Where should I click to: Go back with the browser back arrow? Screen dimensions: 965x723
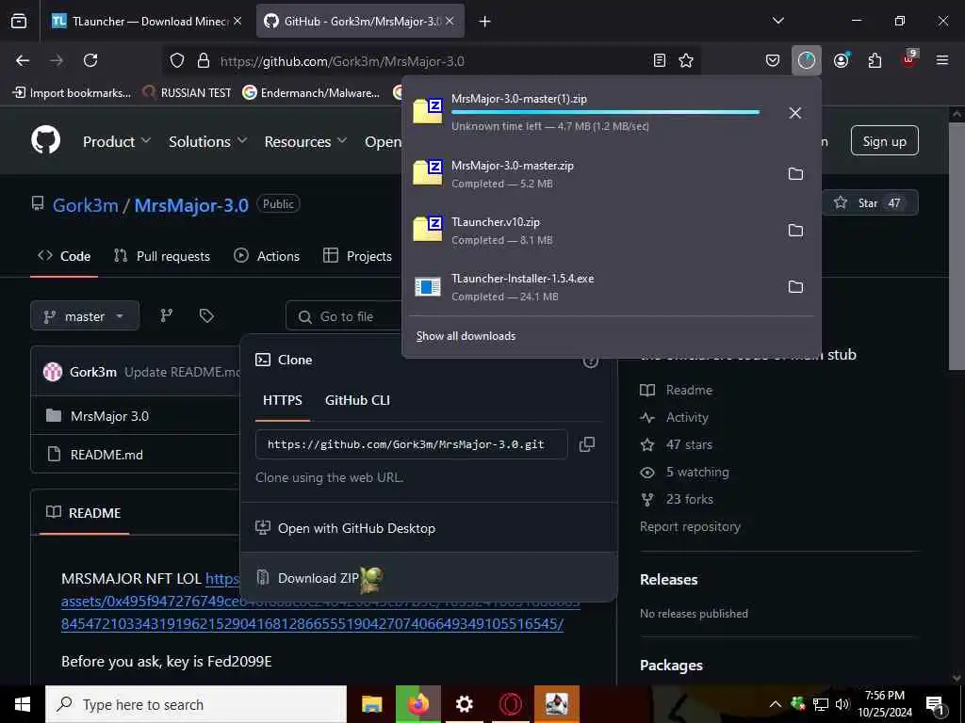[23, 60]
